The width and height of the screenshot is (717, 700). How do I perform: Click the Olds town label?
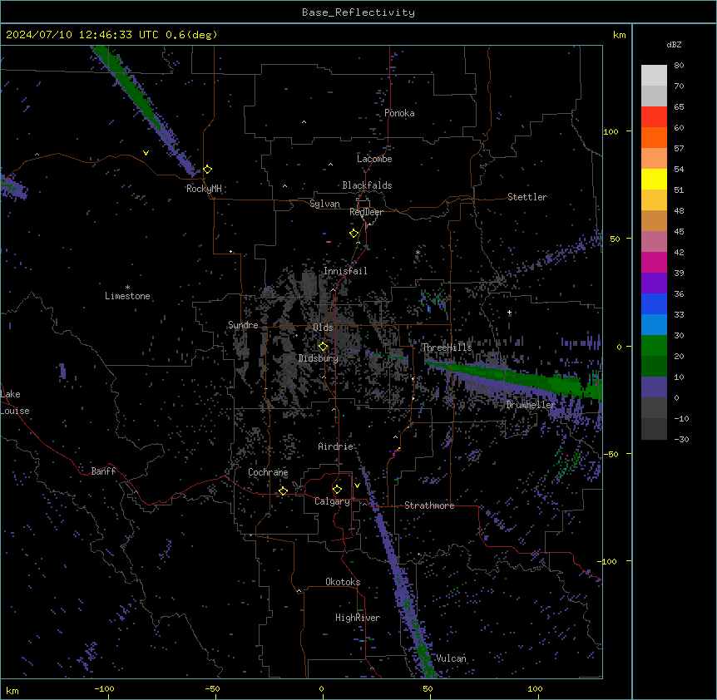pyautogui.click(x=323, y=328)
